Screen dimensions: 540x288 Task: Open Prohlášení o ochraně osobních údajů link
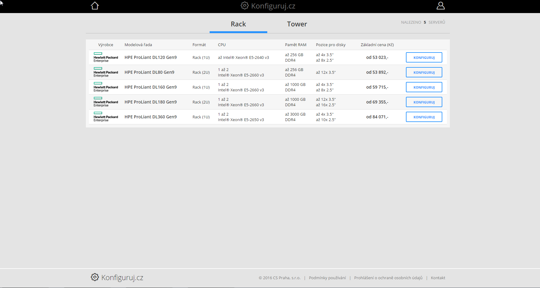click(388, 278)
